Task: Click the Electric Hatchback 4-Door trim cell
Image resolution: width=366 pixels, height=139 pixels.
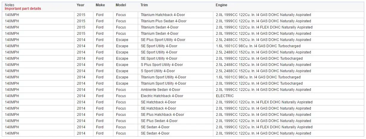Action: click(162, 96)
